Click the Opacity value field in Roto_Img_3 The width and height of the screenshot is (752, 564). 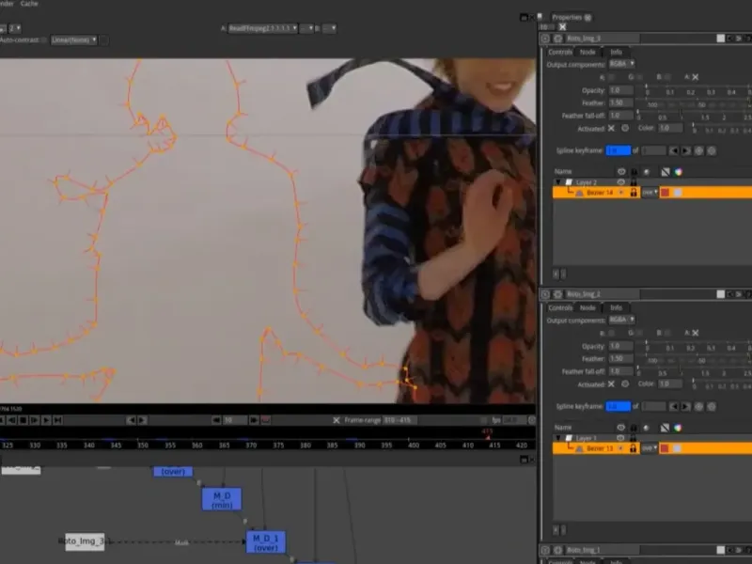tap(621, 90)
